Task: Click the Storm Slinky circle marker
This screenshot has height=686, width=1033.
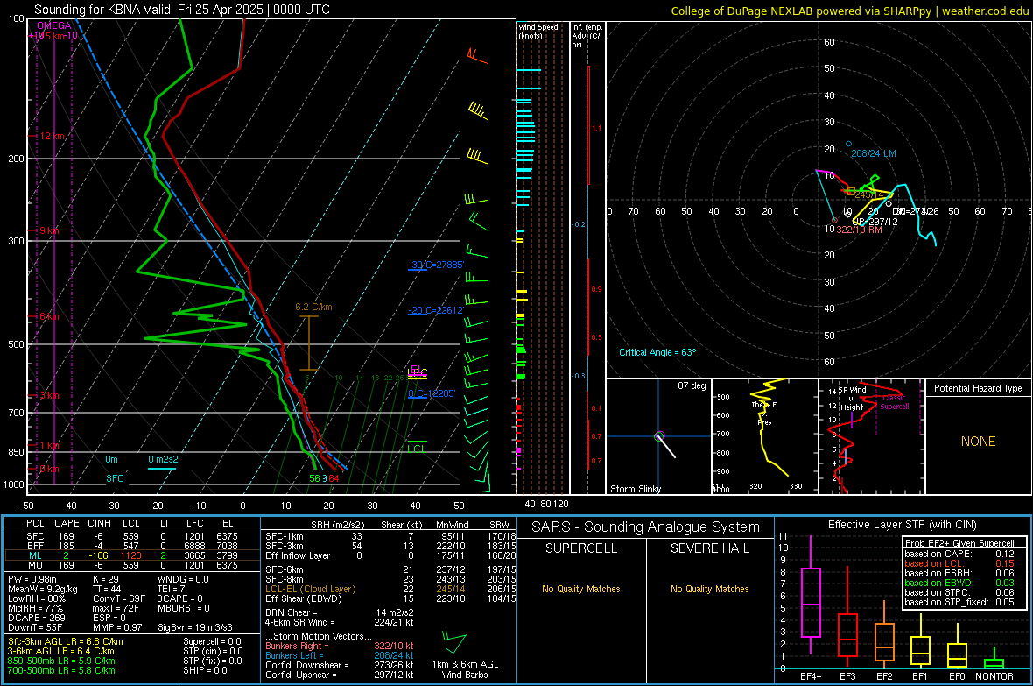Action: point(659,436)
